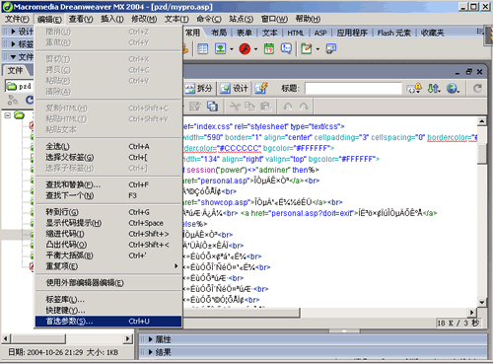Open file management arrows icon
This screenshot has height=364, width=493.
(433, 88)
